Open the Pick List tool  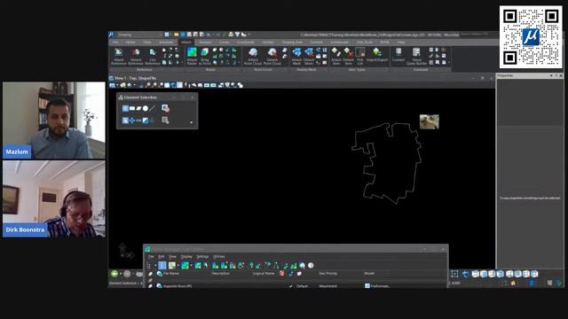pos(360,57)
